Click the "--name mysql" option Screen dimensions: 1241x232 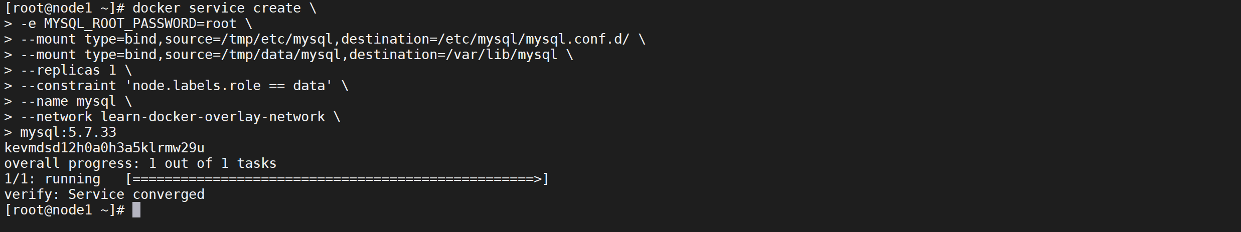point(68,101)
